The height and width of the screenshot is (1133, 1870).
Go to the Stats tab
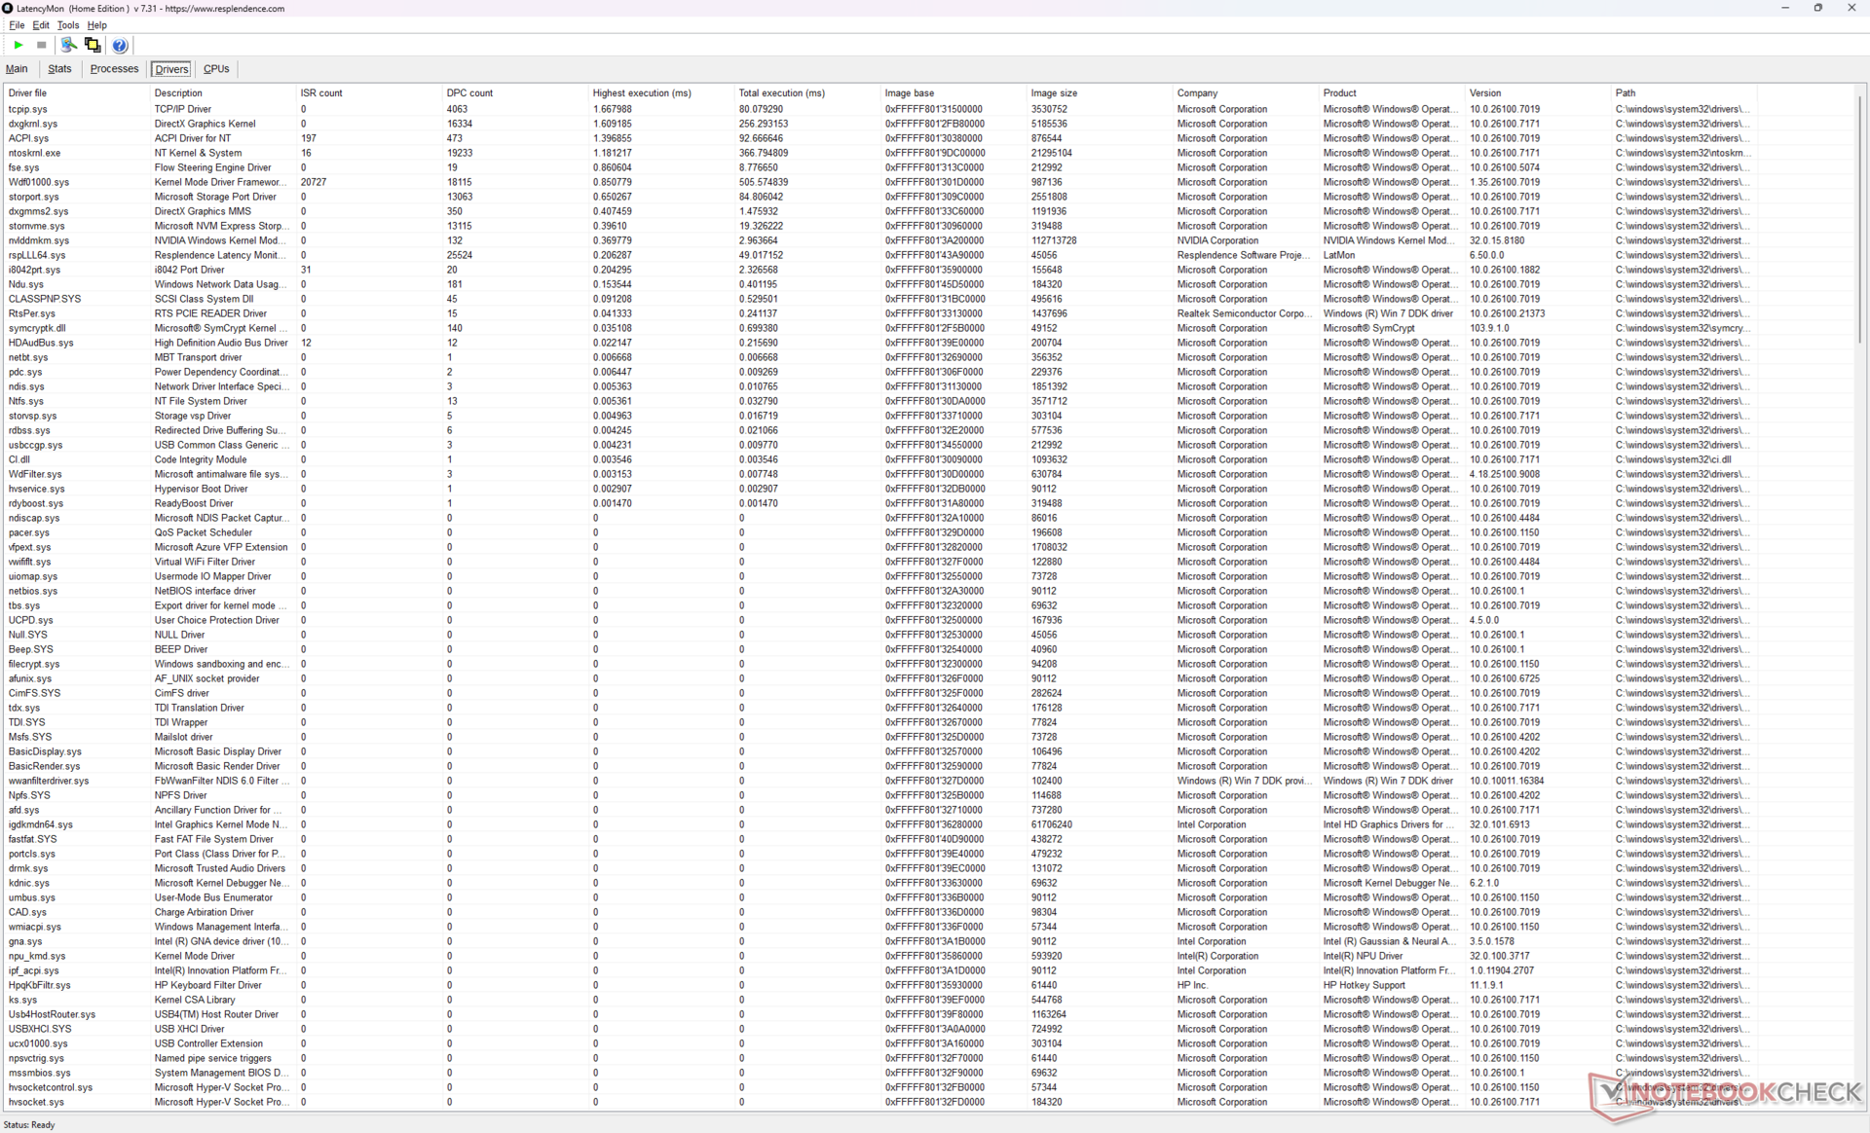[59, 69]
